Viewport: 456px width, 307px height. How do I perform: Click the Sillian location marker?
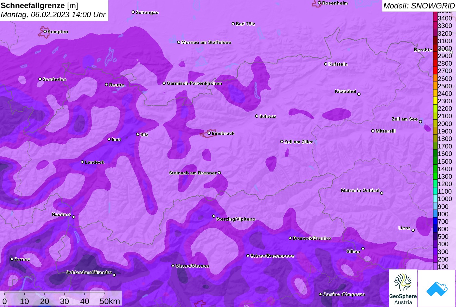click(363, 249)
